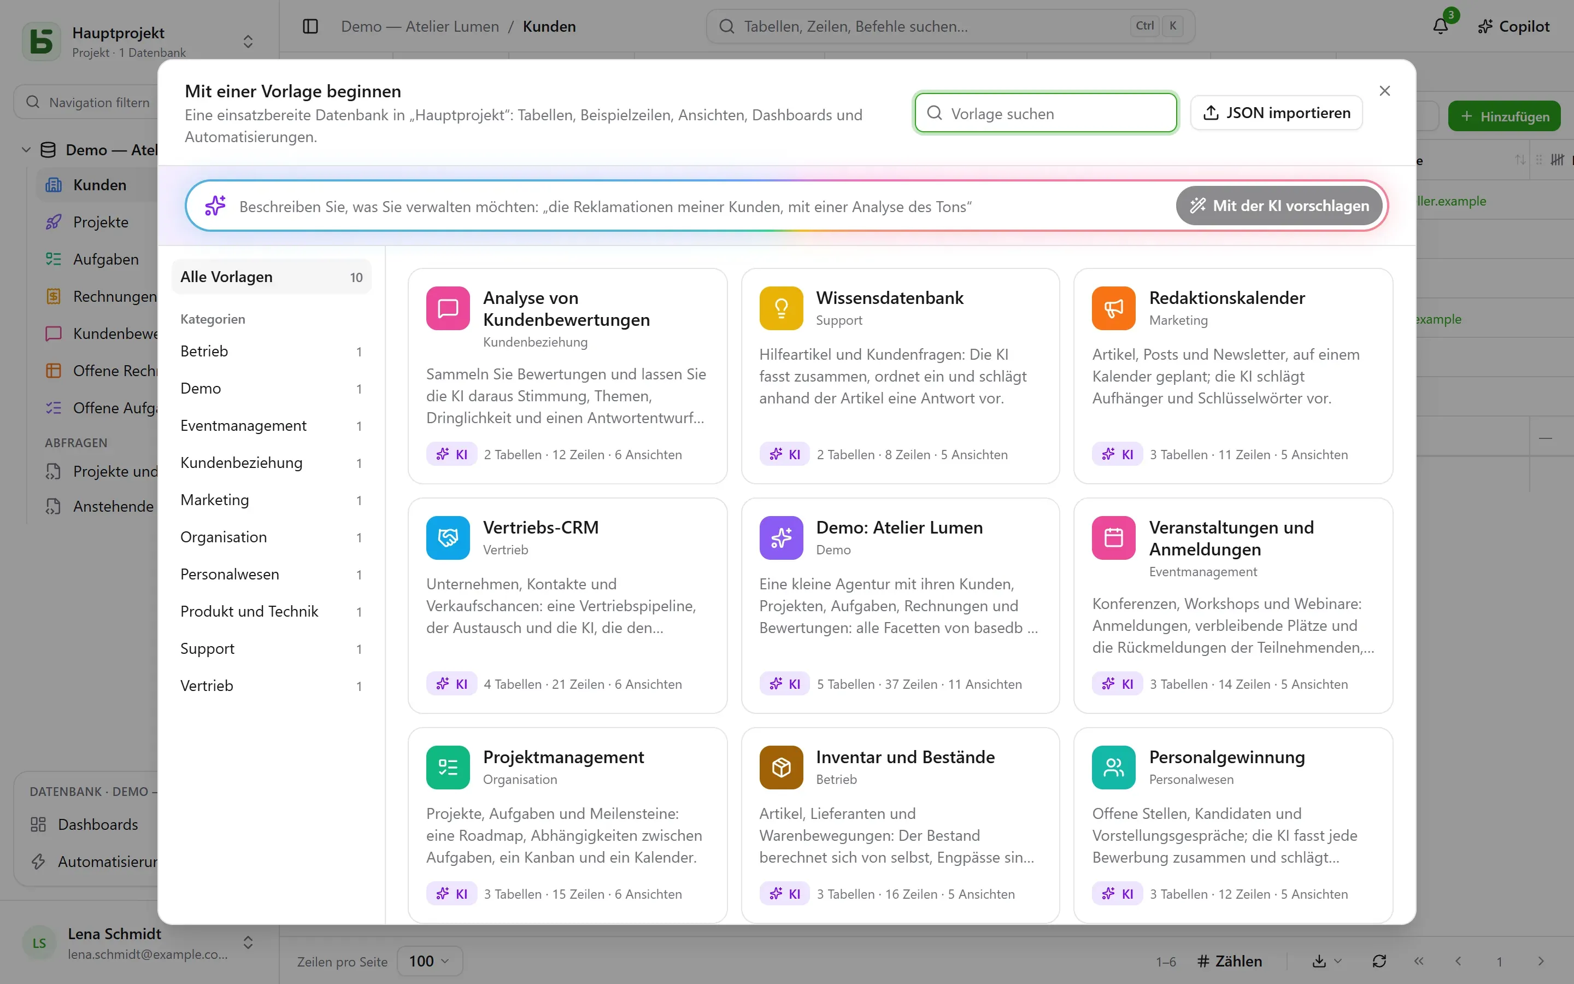
Task: Click Mit der KI vorschlagen button
Action: [x=1279, y=206]
